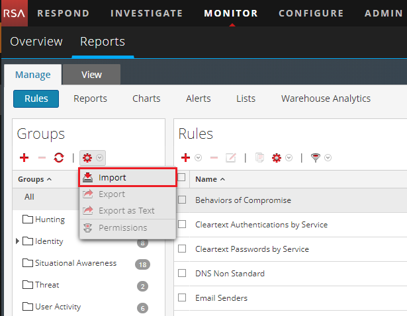
Task: Open the Hunting folder group
Action: click(50, 219)
